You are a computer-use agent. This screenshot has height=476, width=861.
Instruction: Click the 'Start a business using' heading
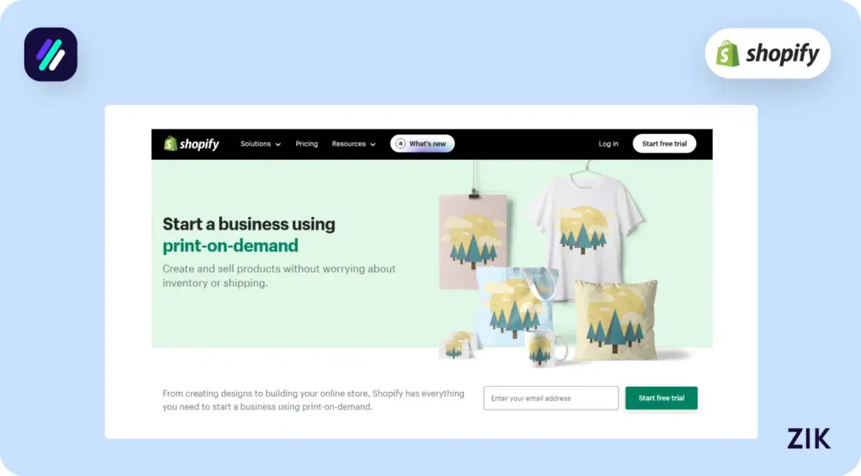pos(249,224)
